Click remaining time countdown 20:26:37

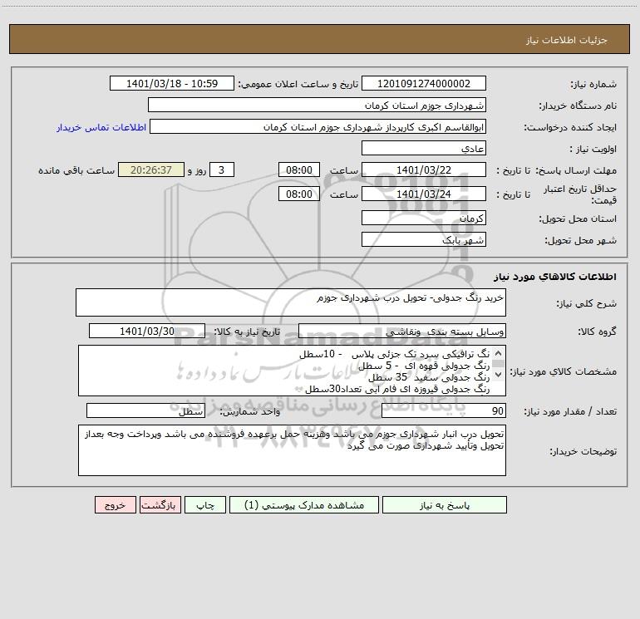tap(151, 169)
